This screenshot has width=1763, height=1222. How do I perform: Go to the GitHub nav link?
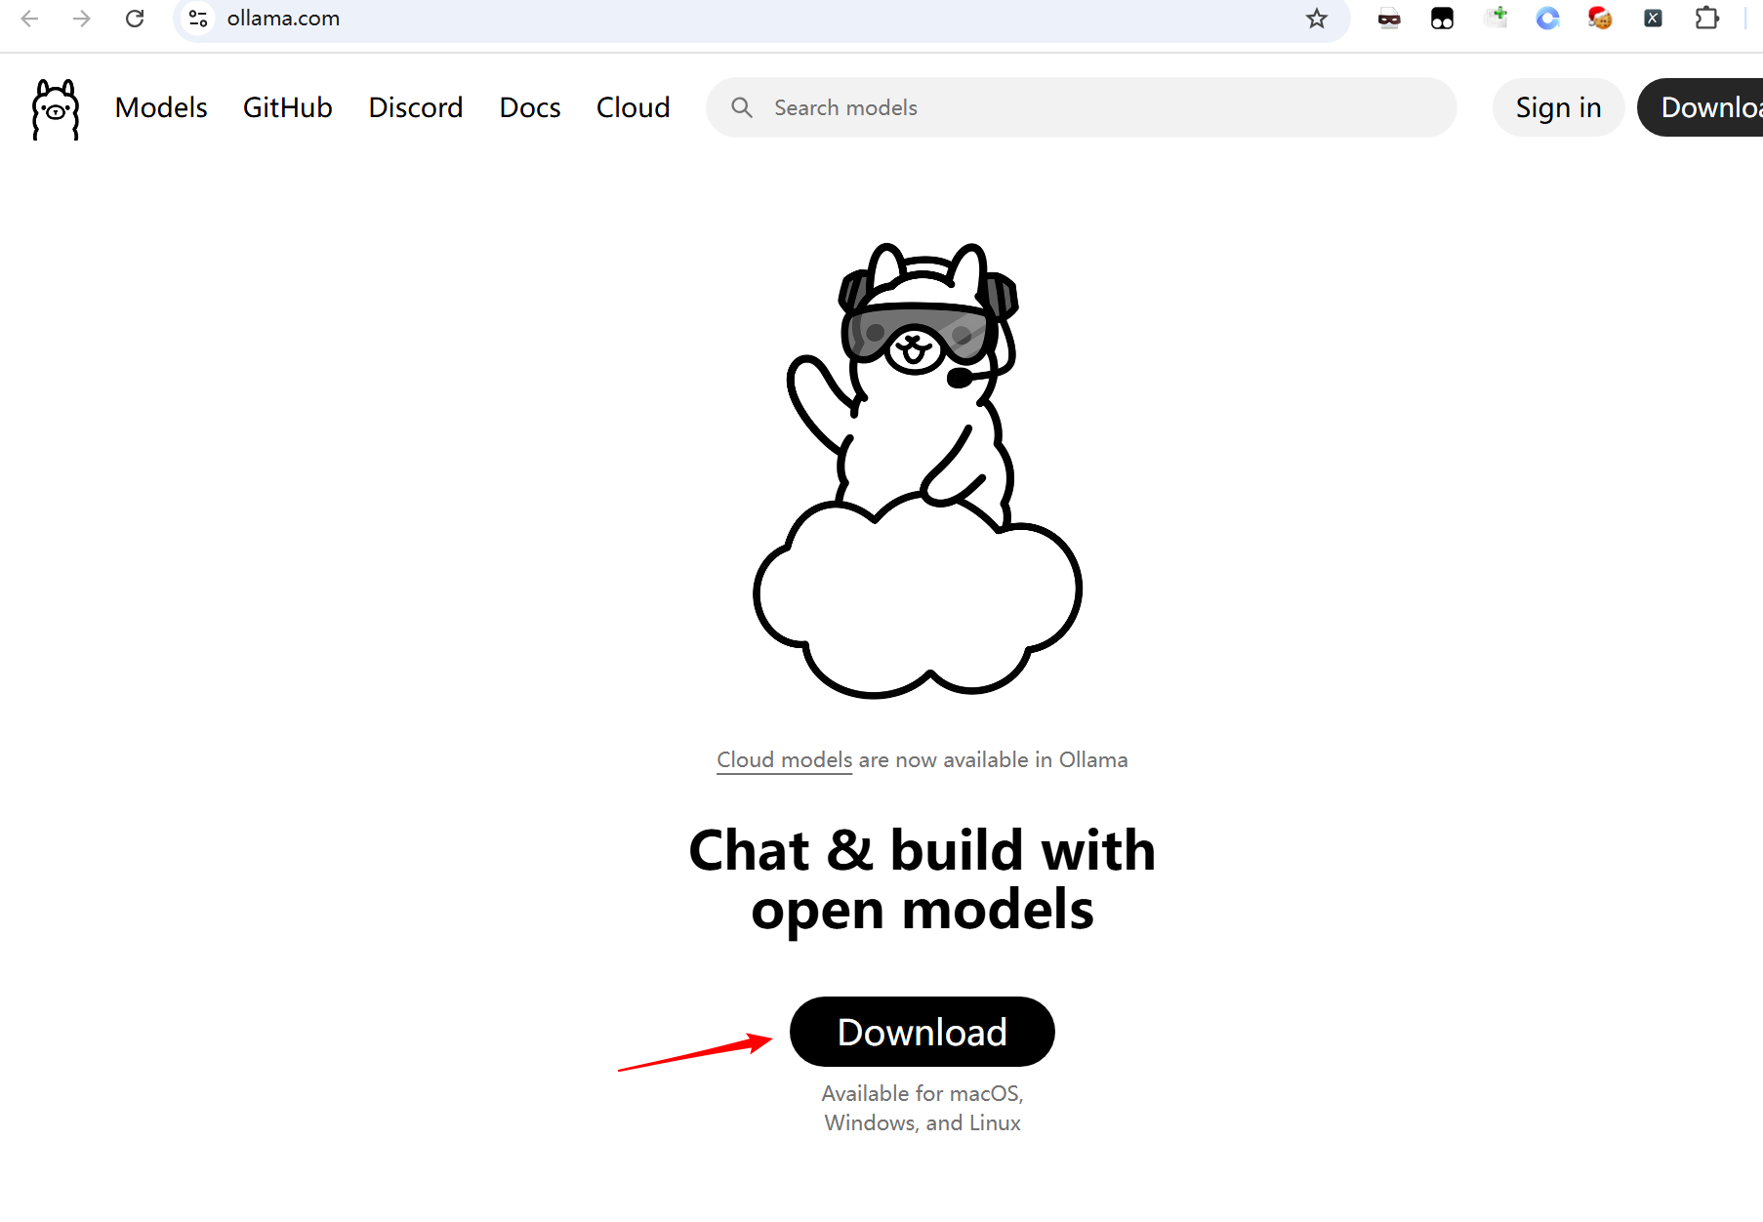click(287, 107)
